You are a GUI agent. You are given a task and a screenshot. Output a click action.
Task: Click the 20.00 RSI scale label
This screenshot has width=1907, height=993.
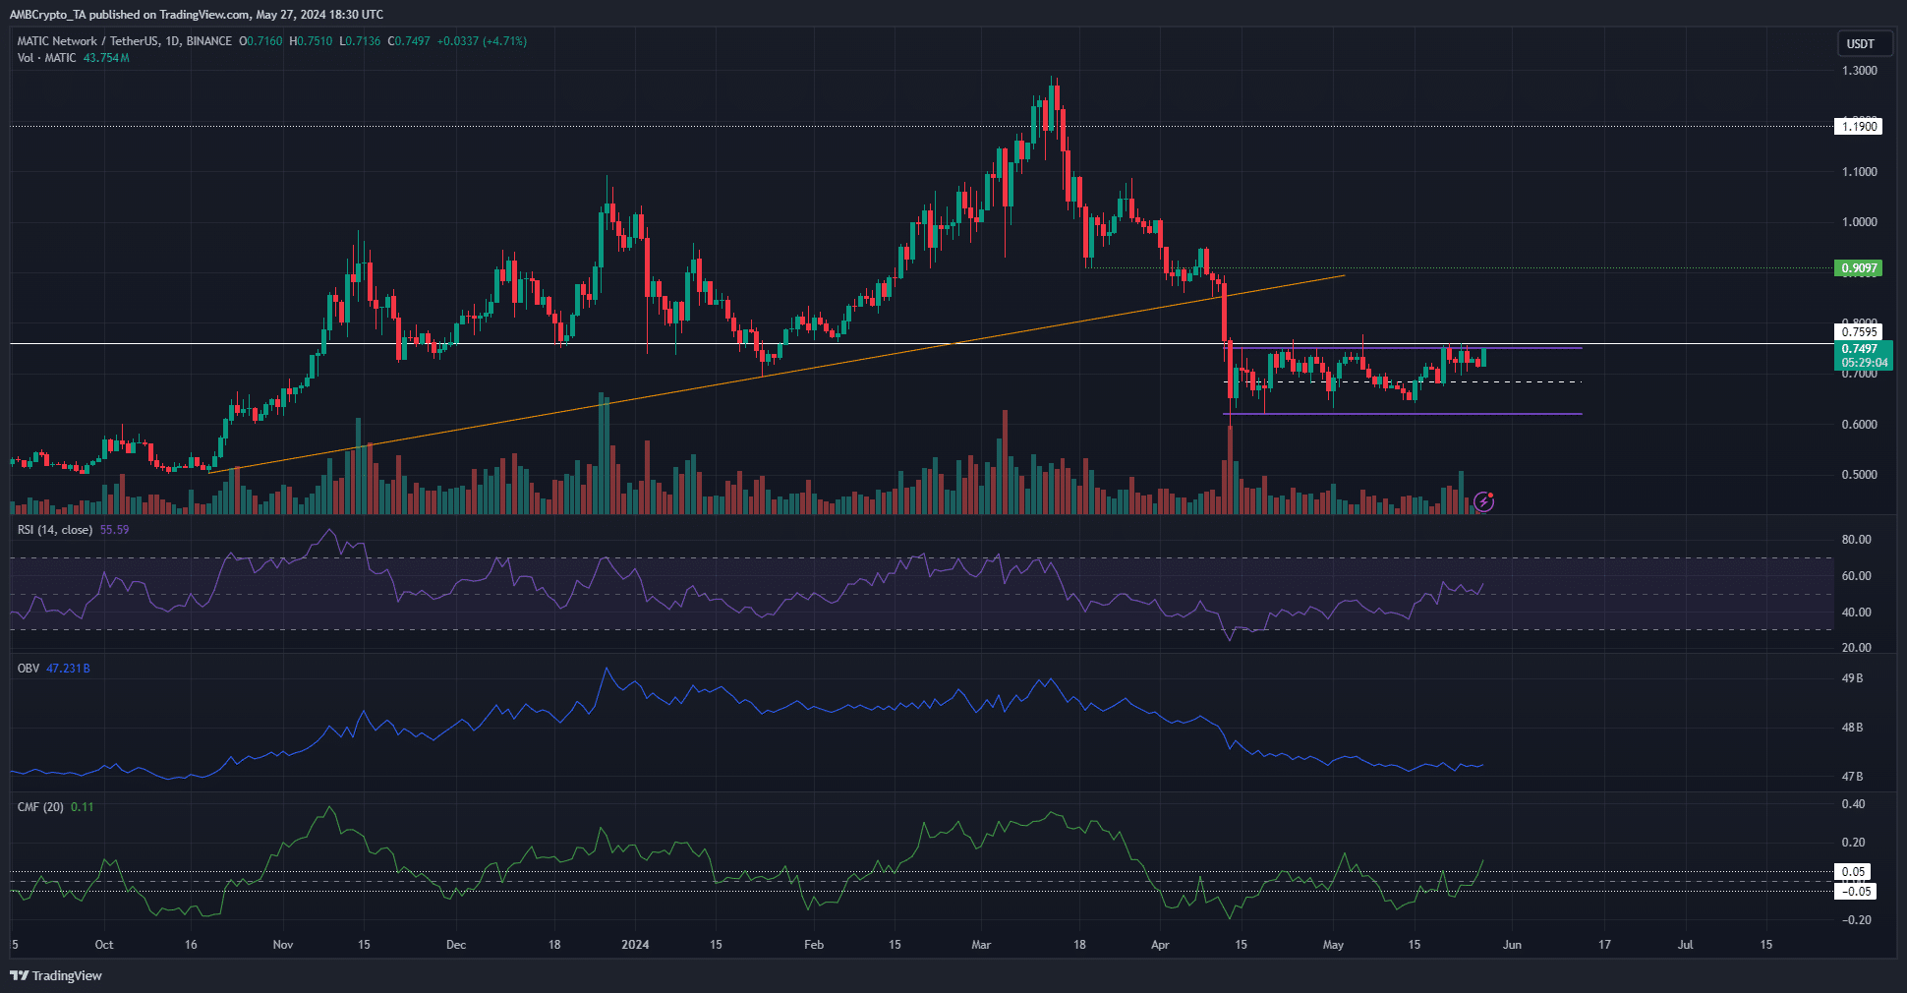[x=1856, y=648]
